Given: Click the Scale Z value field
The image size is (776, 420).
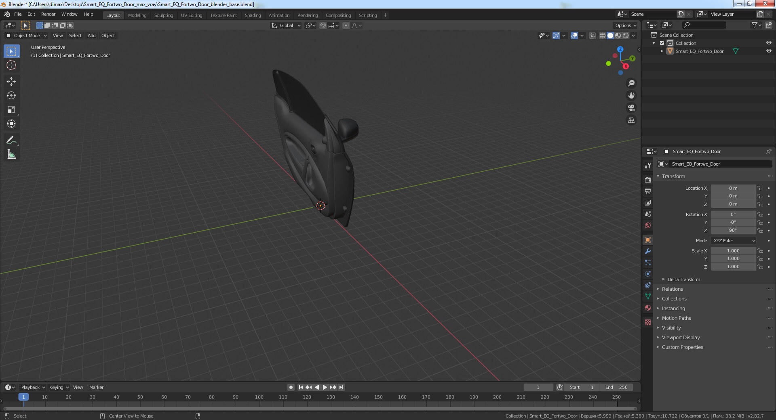Looking at the screenshot, I should (x=733, y=267).
